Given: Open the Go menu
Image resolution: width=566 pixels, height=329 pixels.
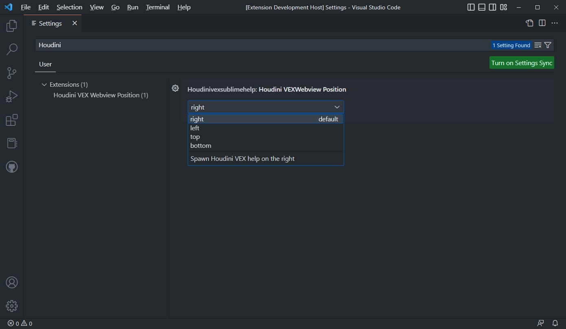Looking at the screenshot, I should tap(115, 7).
